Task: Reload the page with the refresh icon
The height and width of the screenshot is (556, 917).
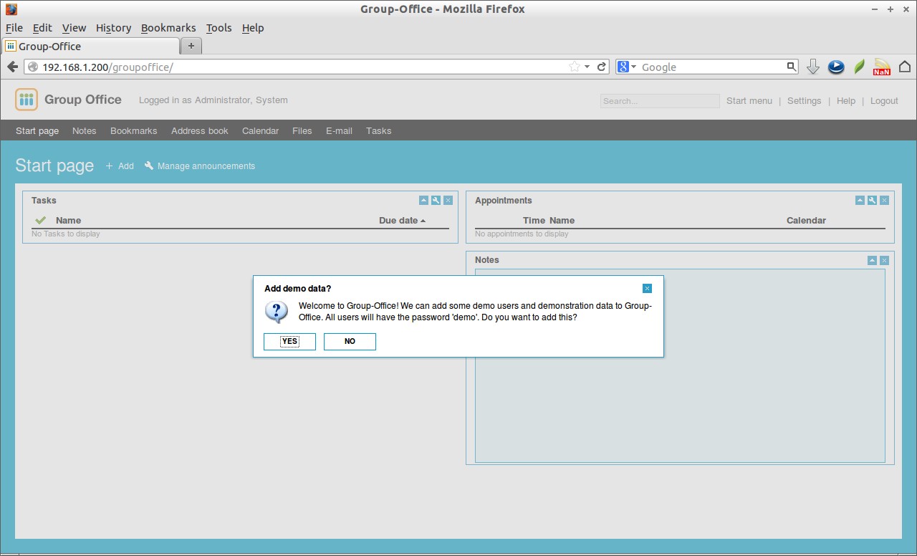Action: pos(602,67)
